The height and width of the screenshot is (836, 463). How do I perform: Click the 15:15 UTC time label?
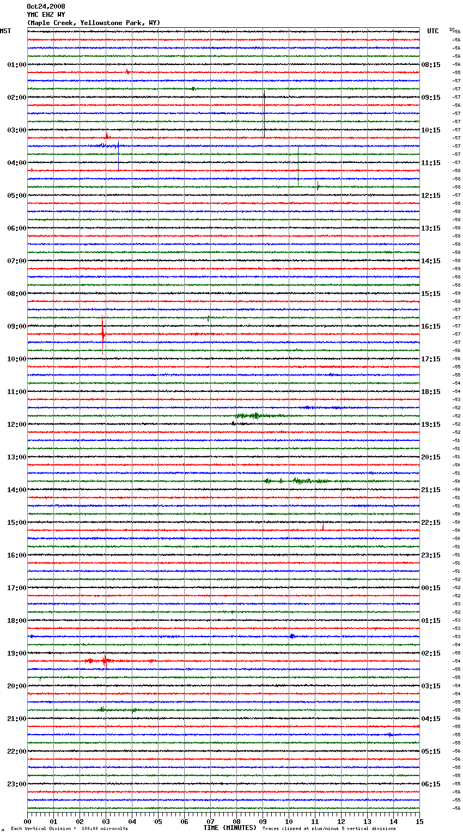(x=431, y=294)
